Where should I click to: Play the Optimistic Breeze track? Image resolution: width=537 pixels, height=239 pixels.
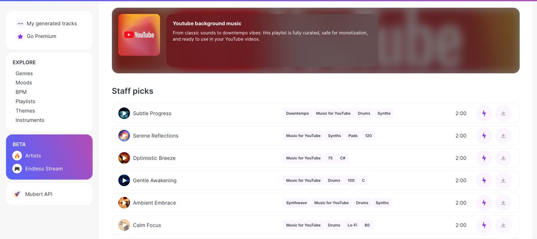(x=124, y=158)
